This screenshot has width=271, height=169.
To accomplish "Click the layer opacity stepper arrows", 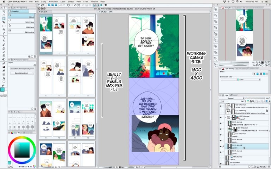I will (x=270, y=98).
